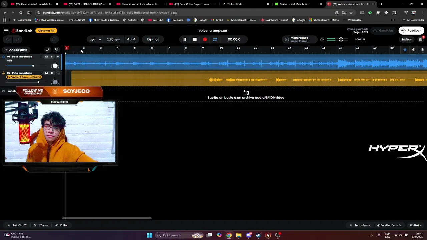427x240 pixels.
Task: Expand track 02 chevron
Action: pos(58,73)
